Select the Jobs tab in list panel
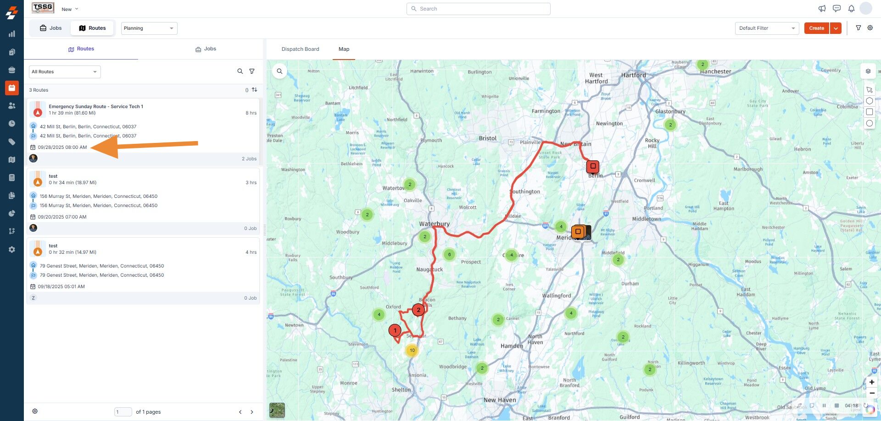Screen dimensions: 881x421 coord(206,49)
